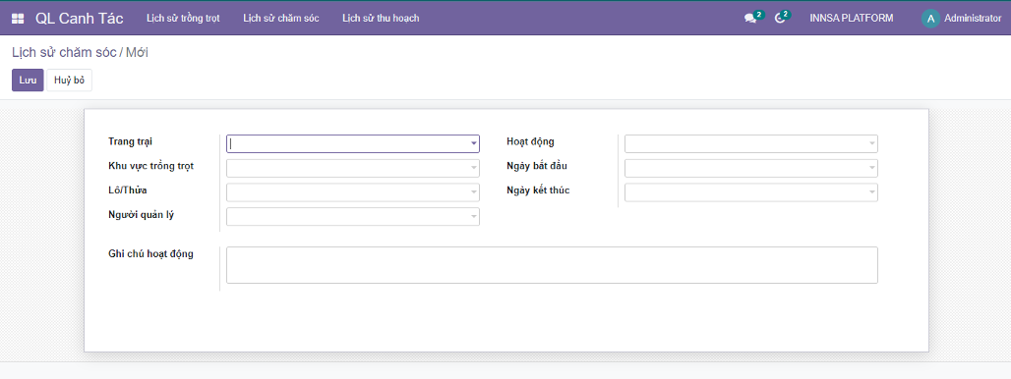
Task: Go to Lịch sử thu hoạch menu
Action: tap(381, 19)
